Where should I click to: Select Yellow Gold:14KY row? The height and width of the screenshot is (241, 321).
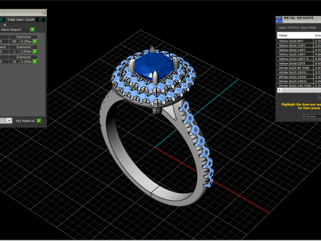point(296,50)
